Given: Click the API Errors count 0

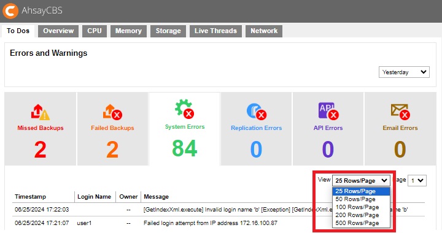Looking at the screenshot, I should 328,150.
